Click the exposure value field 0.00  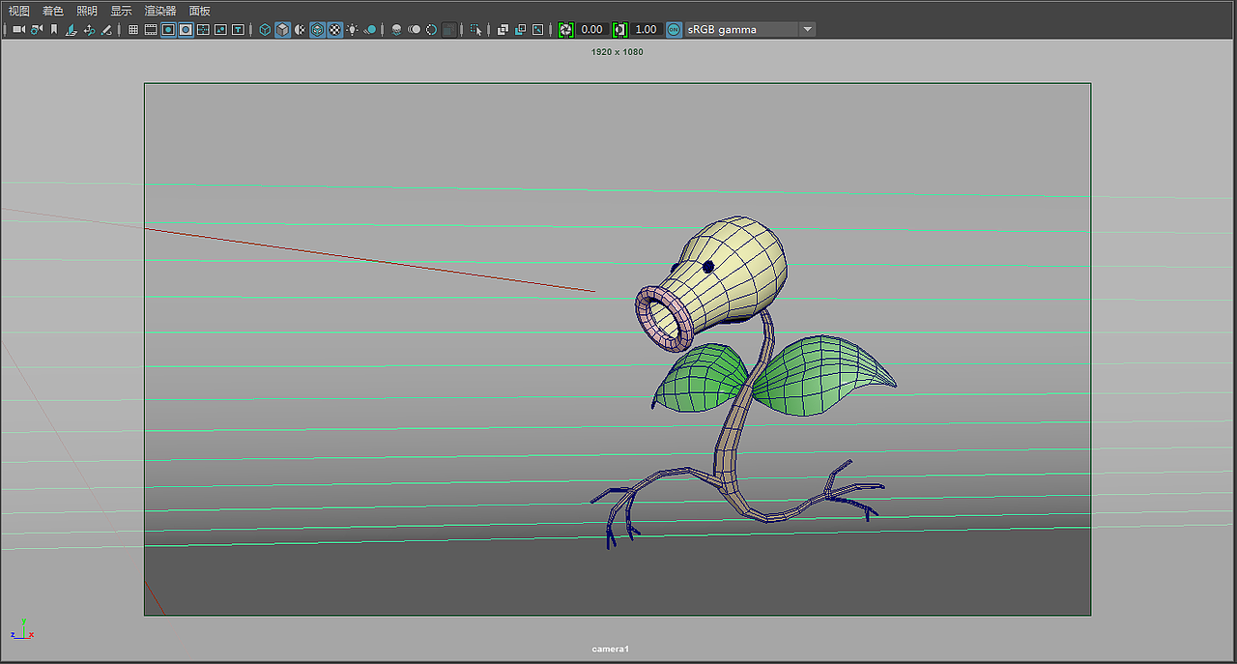pyautogui.click(x=592, y=29)
